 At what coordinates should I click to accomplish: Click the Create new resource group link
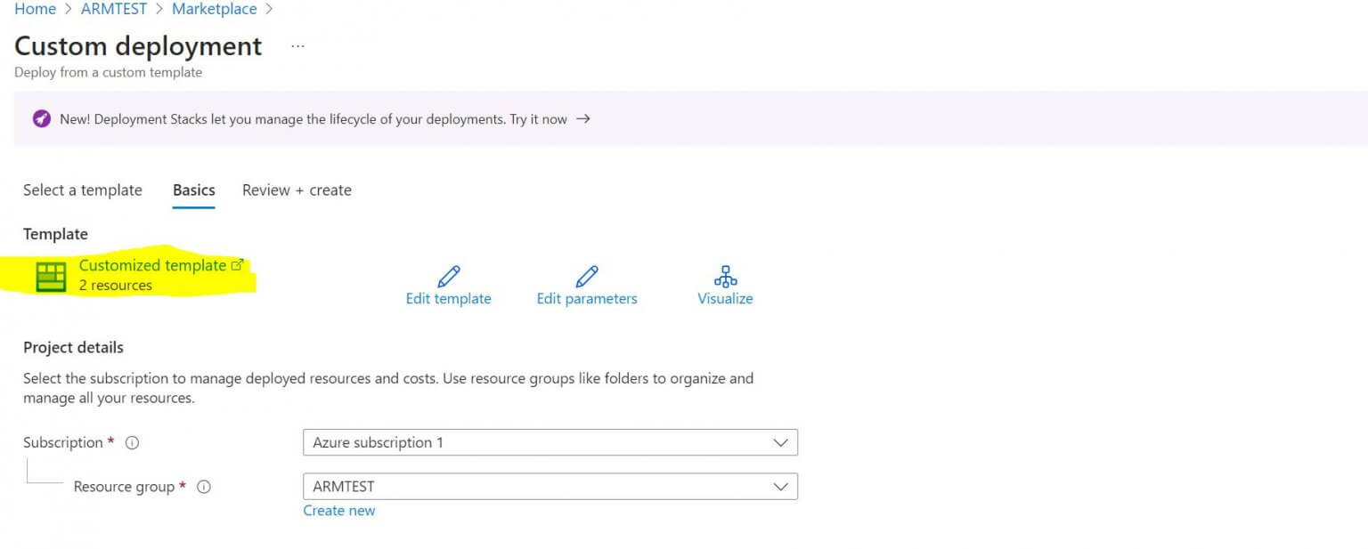tap(339, 511)
